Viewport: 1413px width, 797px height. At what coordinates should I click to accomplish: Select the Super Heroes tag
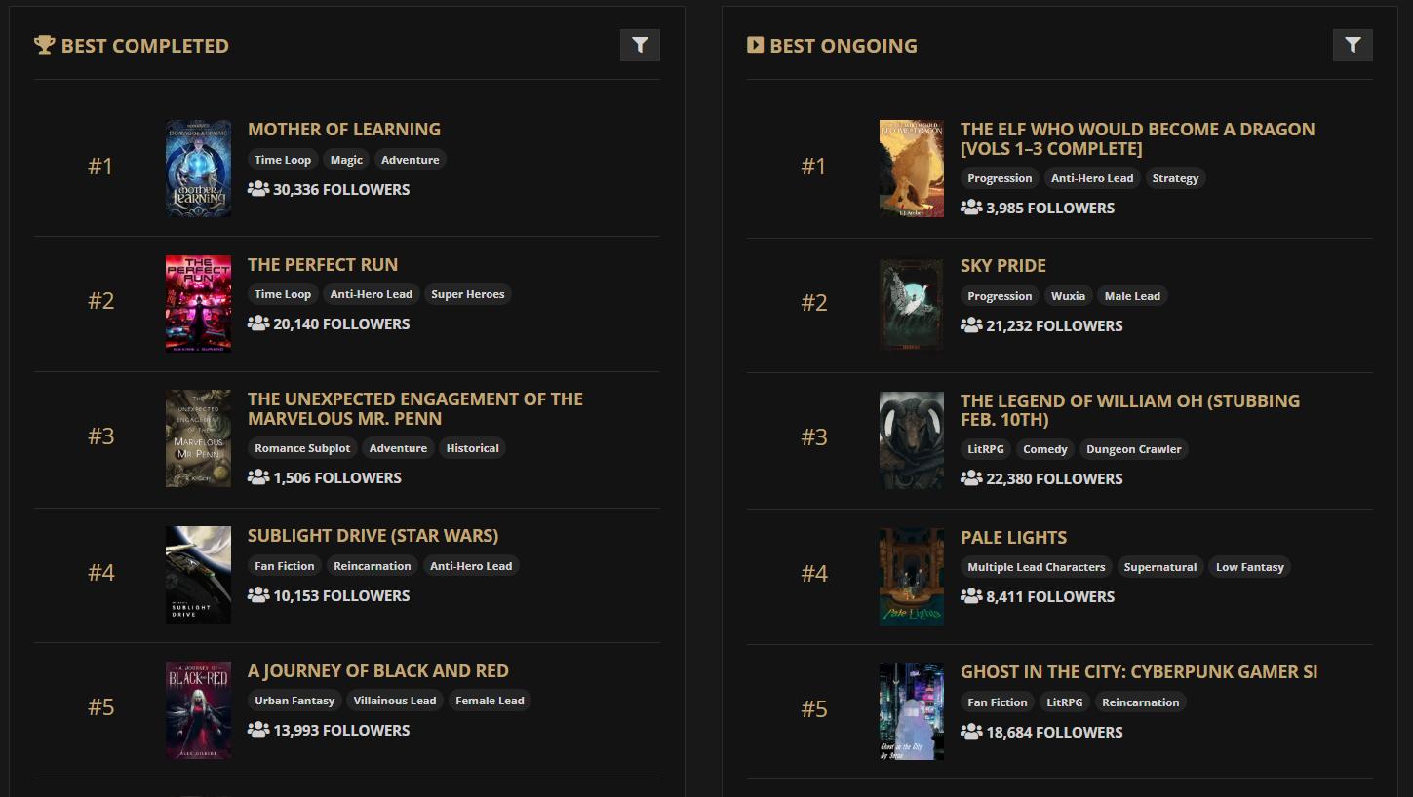click(467, 294)
